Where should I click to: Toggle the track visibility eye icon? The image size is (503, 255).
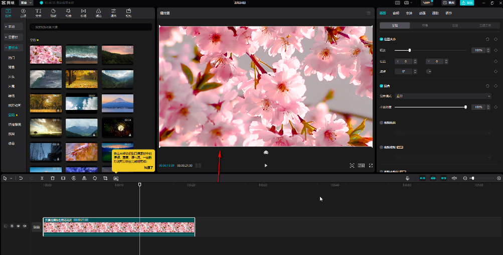point(18,226)
